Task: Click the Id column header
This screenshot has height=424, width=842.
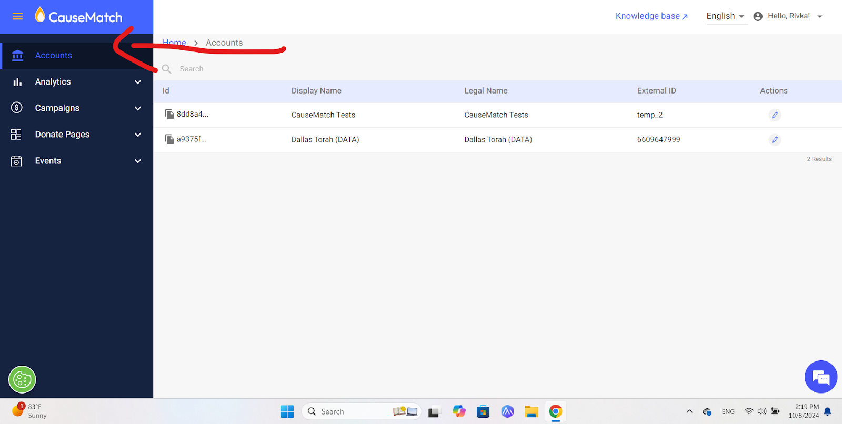Action: [x=166, y=91]
